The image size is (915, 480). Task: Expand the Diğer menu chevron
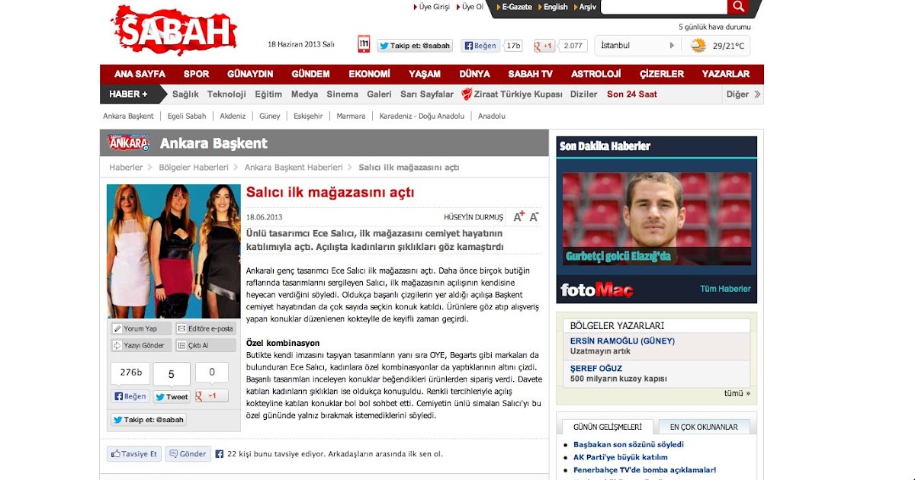click(x=757, y=94)
